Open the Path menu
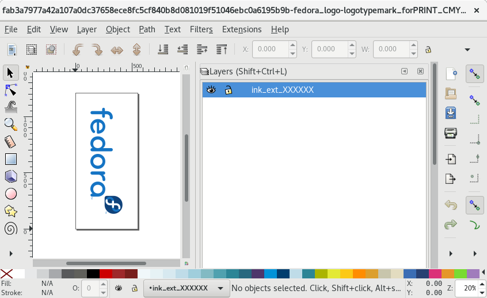The width and height of the screenshot is (487, 298). click(147, 29)
